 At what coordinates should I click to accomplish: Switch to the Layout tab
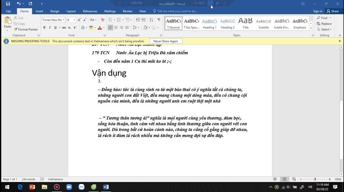coord(71,11)
